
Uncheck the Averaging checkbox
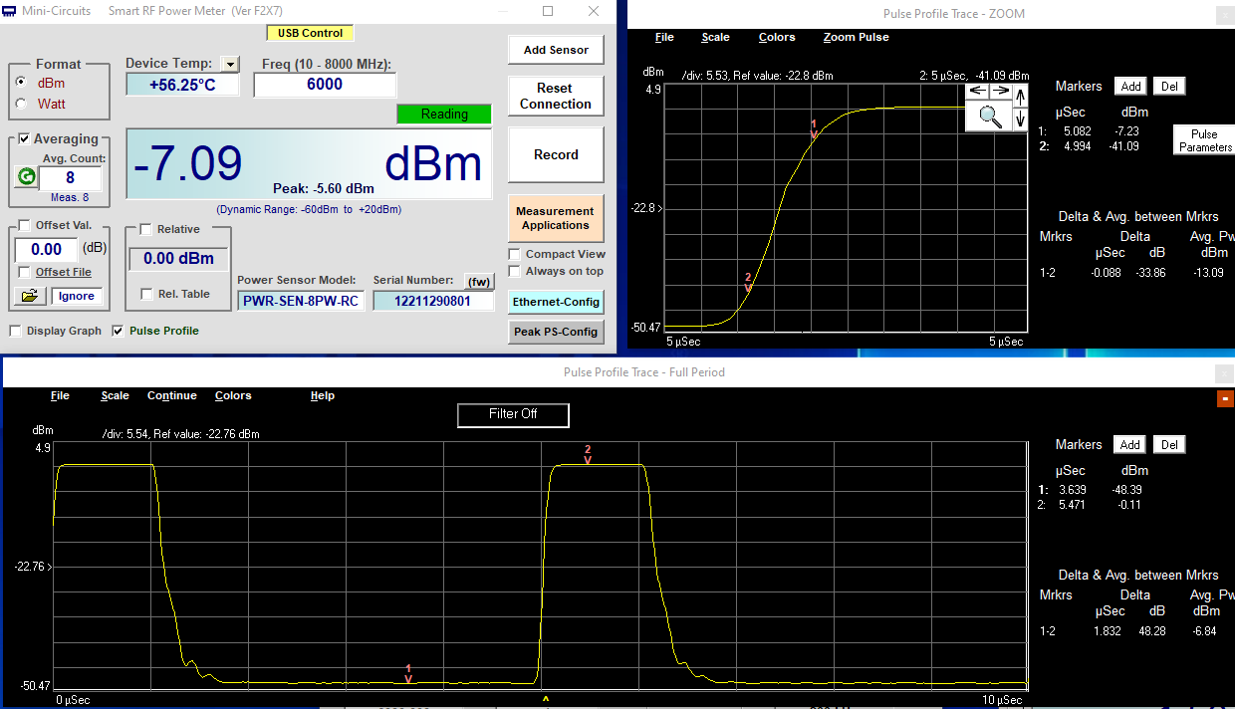pos(25,139)
